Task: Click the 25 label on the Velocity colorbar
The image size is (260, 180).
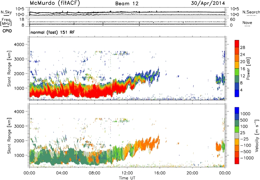Action: point(243,133)
